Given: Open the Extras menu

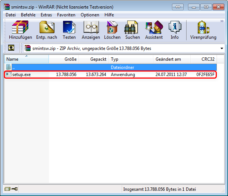Looking at the screenshot, I should pos(46,15).
